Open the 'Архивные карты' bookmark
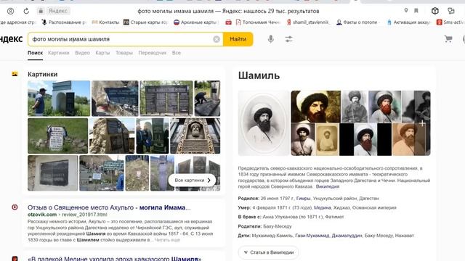The width and height of the screenshot is (465, 261). tap(196, 22)
